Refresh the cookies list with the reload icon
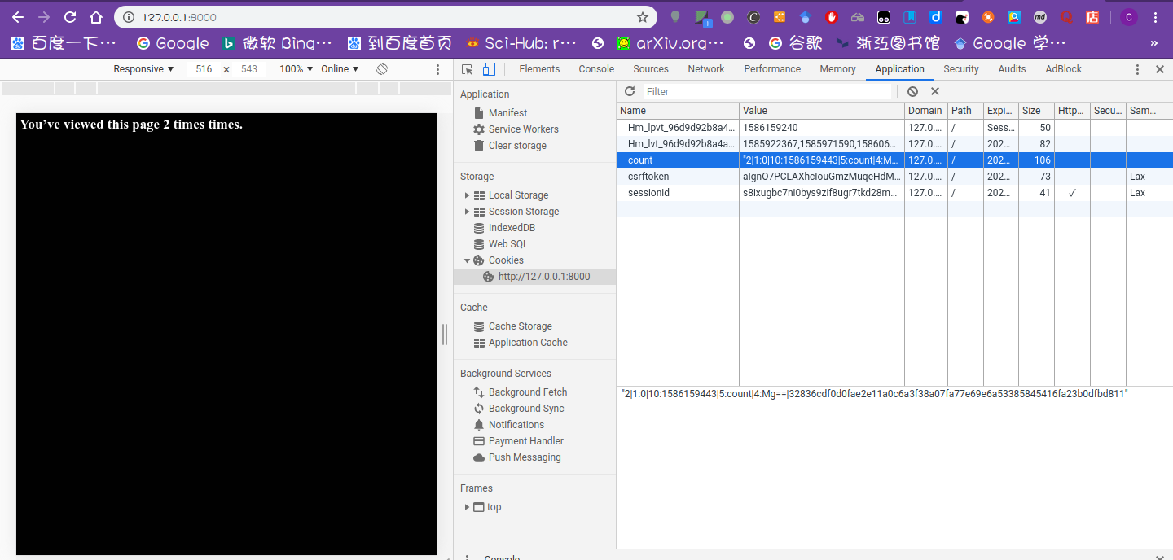Image resolution: width=1173 pixels, height=560 pixels. pyautogui.click(x=629, y=91)
